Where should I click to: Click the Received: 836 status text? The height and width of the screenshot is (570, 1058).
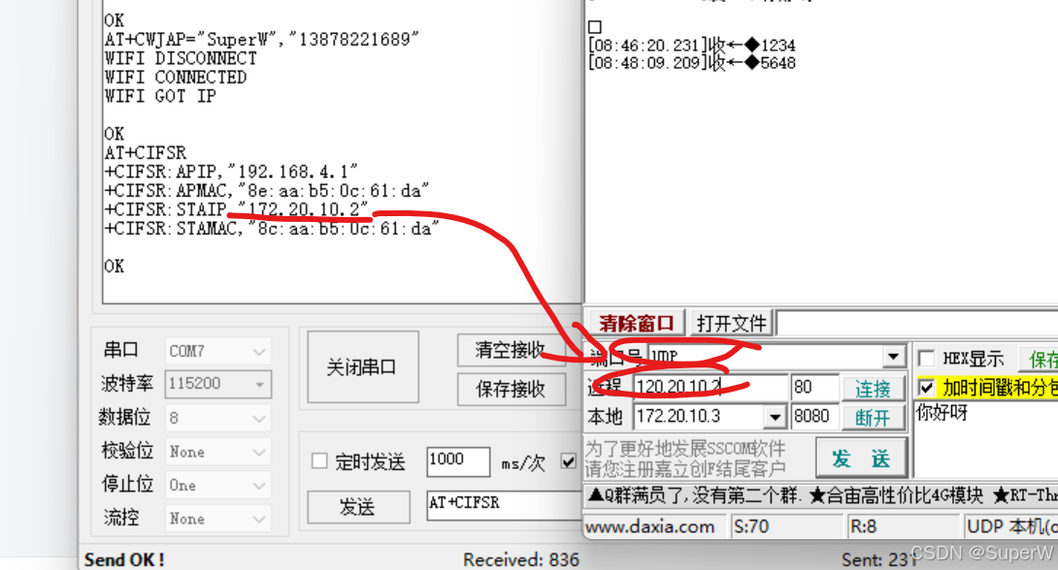click(521, 559)
